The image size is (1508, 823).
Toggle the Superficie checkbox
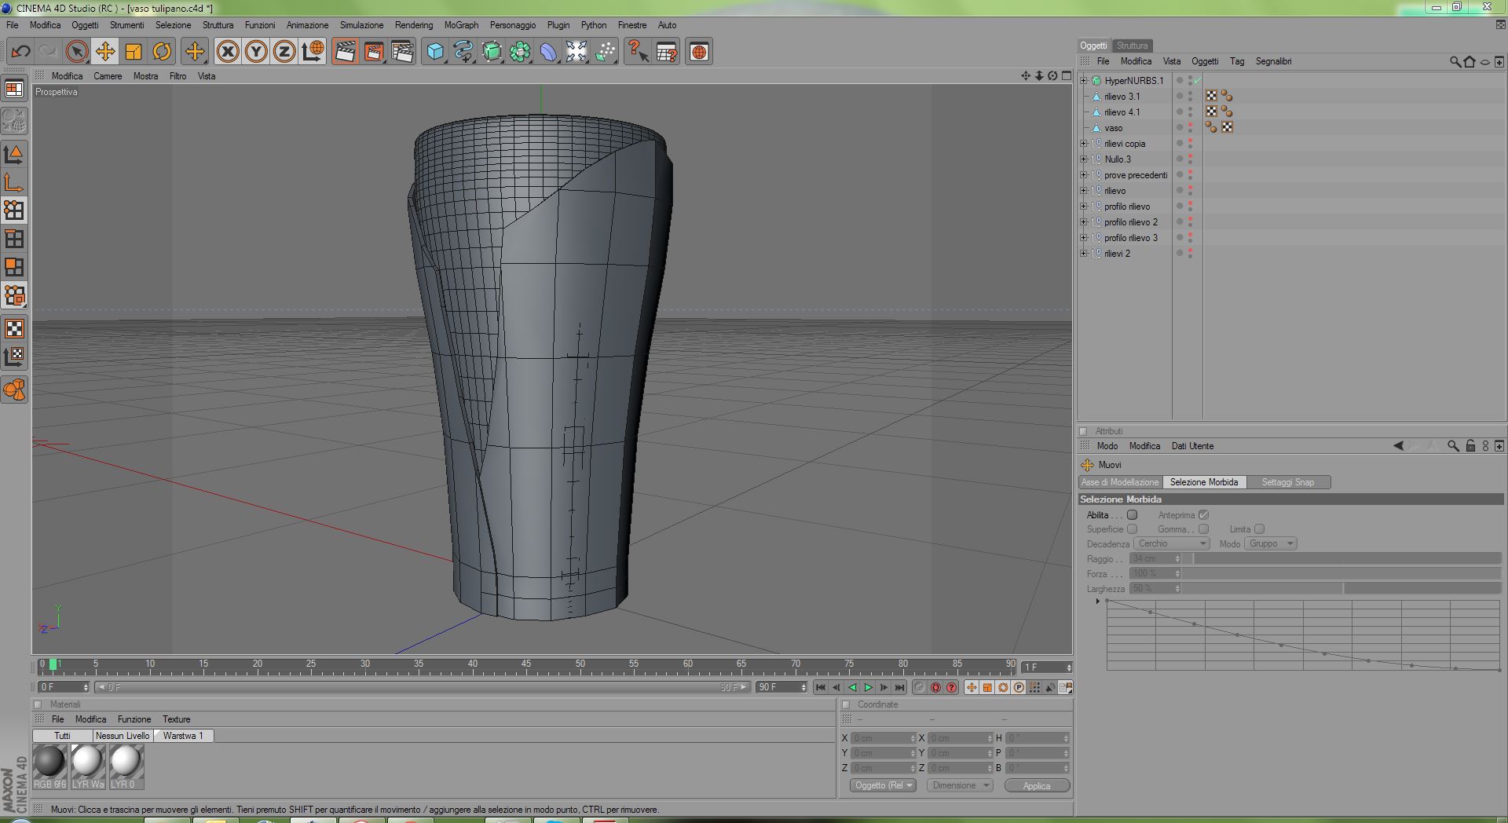pos(1132,529)
